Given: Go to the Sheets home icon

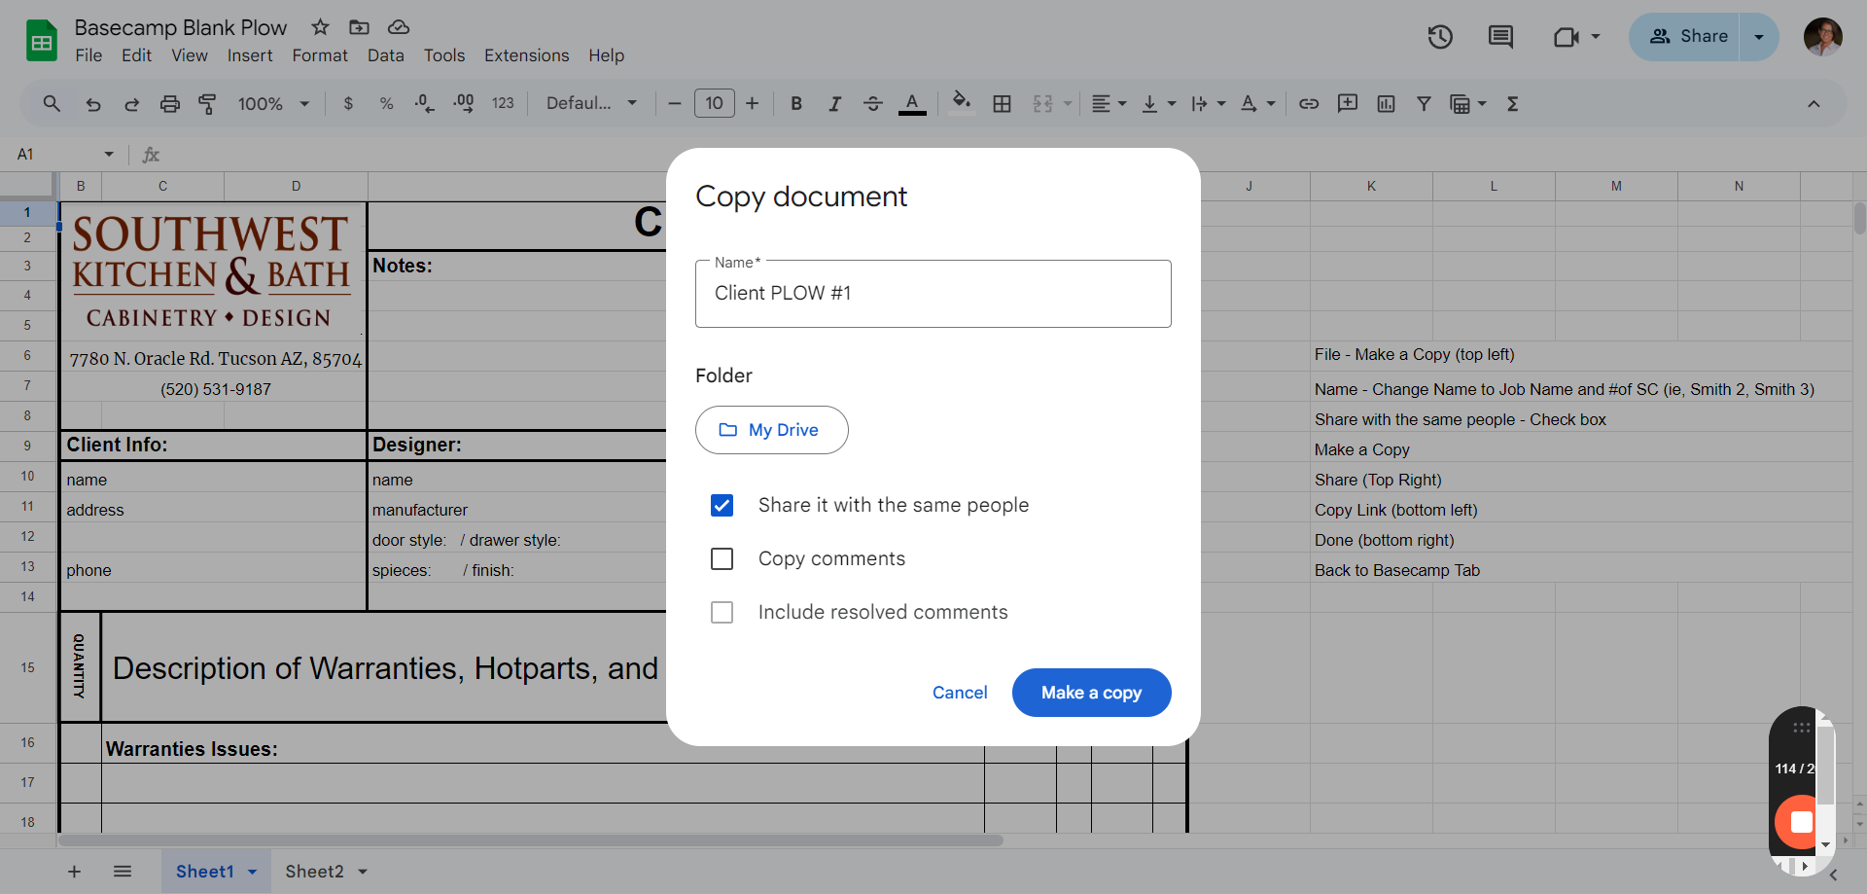Looking at the screenshot, I should [42, 41].
